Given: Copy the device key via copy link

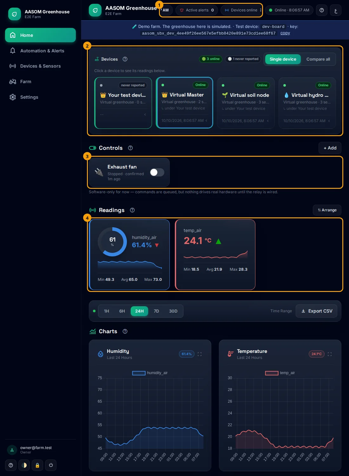Looking at the screenshot, I should point(285,33).
